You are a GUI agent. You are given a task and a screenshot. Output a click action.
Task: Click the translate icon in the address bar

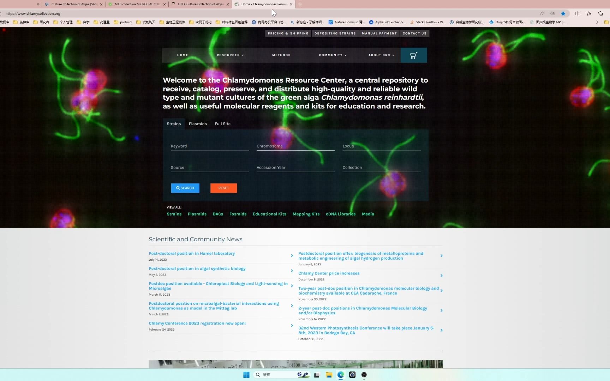click(552, 13)
